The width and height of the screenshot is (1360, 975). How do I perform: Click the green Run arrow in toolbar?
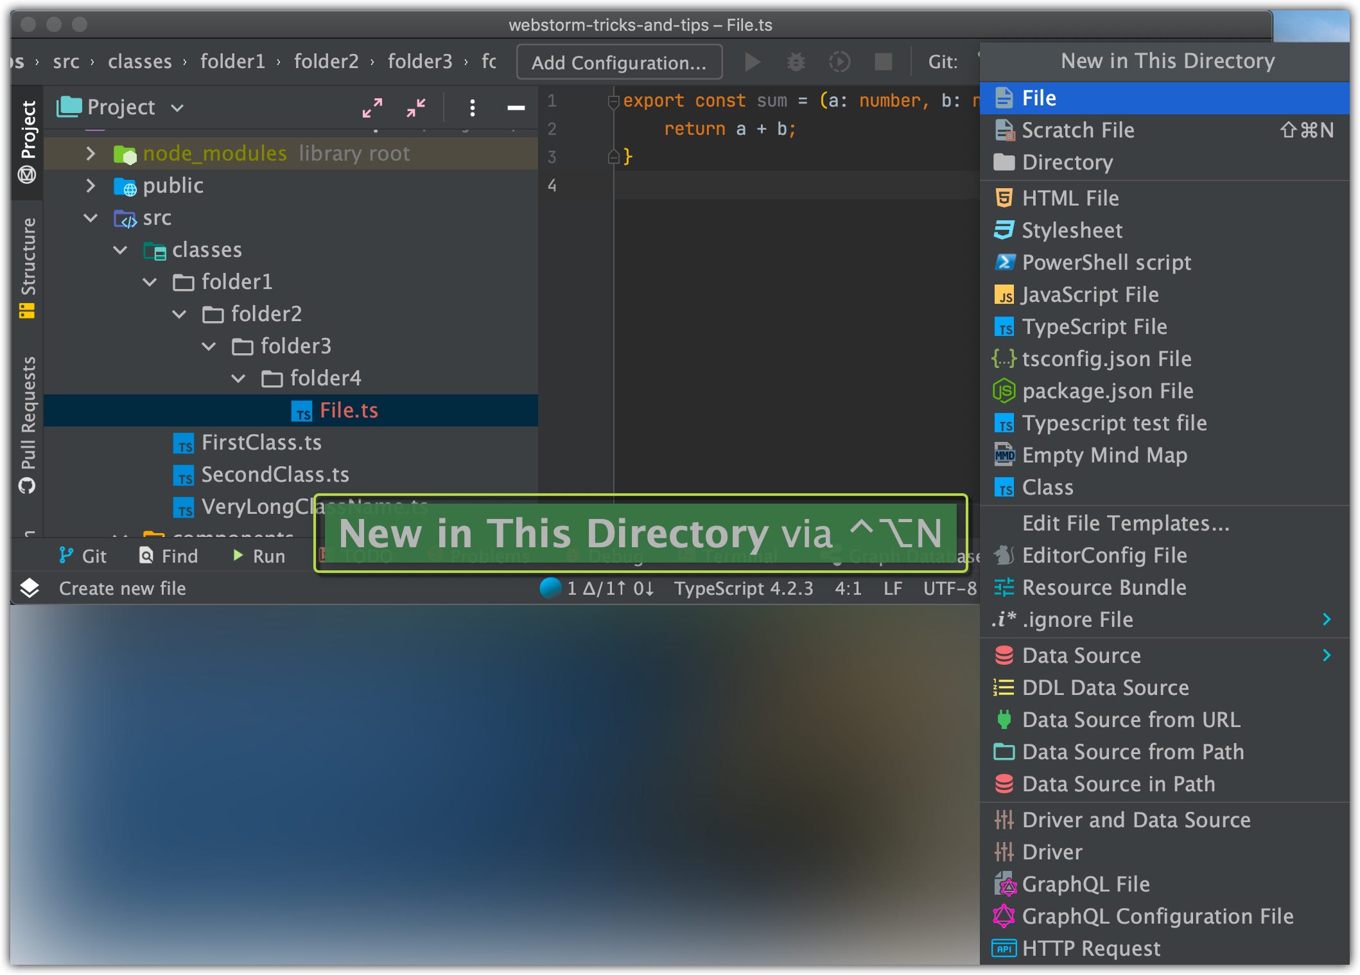pyautogui.click(x=752, y=62)
